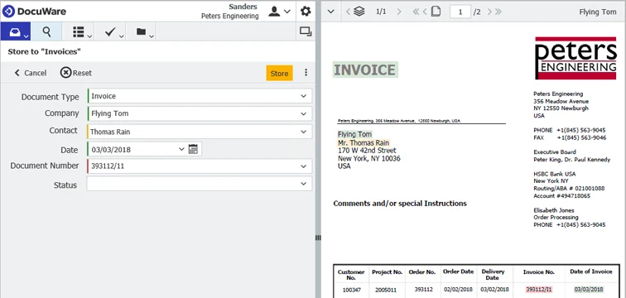Expand the Company dropdown

pyautogui.click(x=303, y=113)
